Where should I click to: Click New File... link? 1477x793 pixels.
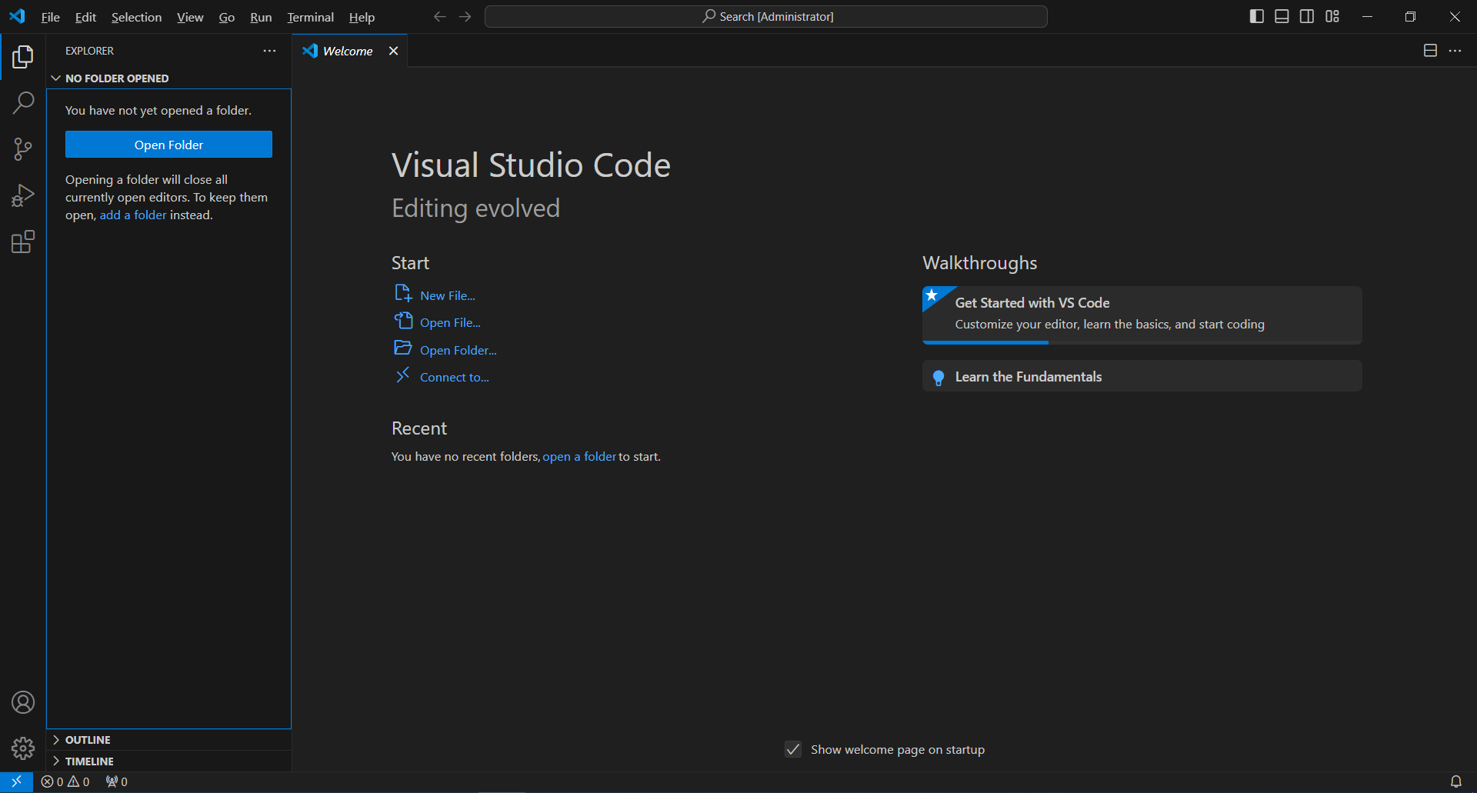point(448,295)
